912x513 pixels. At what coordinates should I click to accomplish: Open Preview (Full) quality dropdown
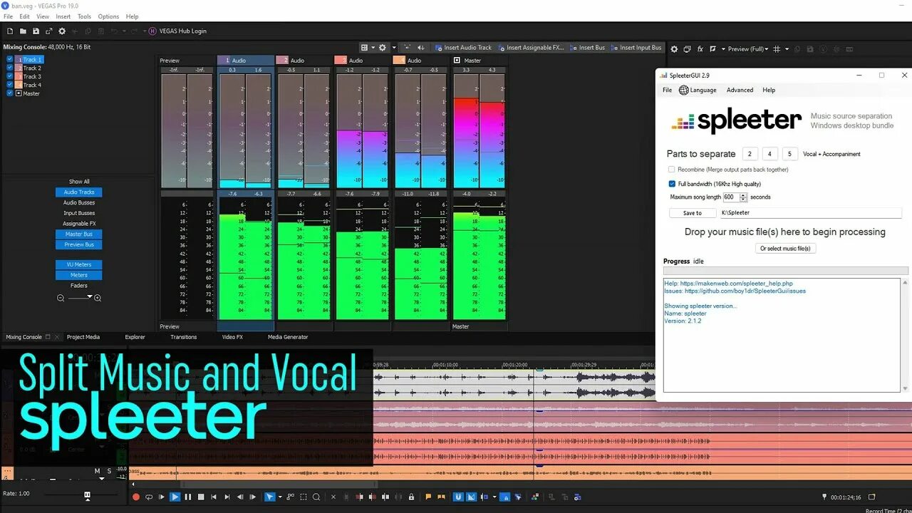(747, 49)
